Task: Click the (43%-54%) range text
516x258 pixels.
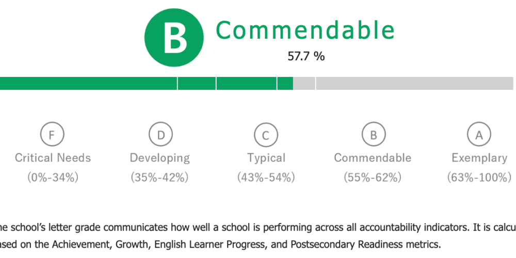Action: click(266, 178)
